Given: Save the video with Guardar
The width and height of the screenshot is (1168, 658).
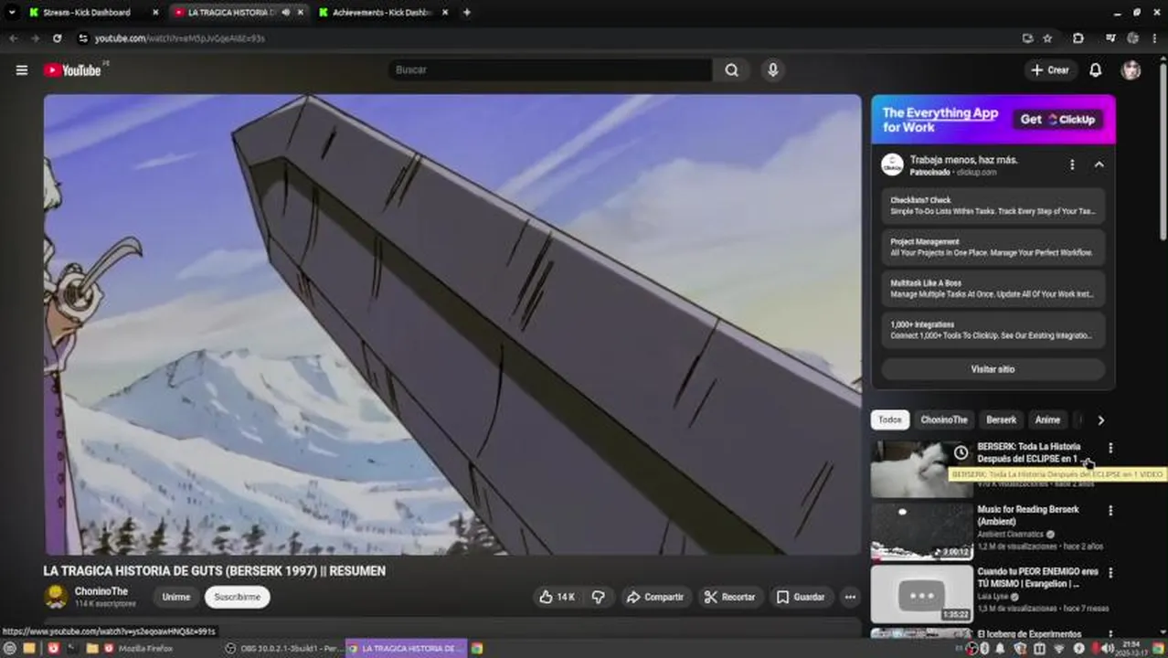Looking at the screenshot, I should pos(801,597).
